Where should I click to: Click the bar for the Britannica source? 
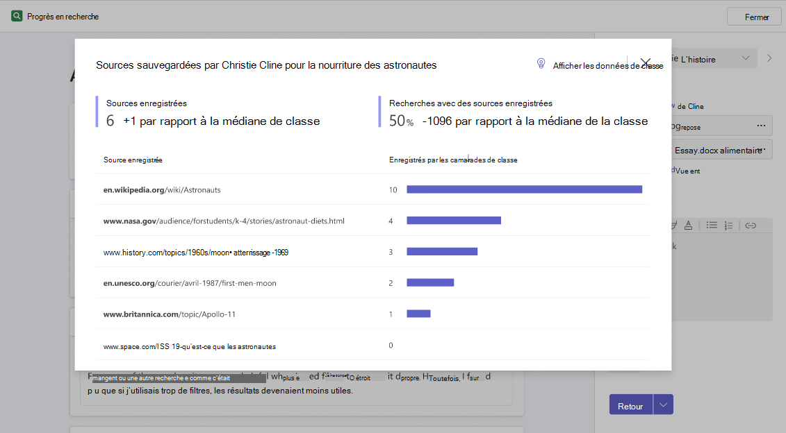[418, 314]
